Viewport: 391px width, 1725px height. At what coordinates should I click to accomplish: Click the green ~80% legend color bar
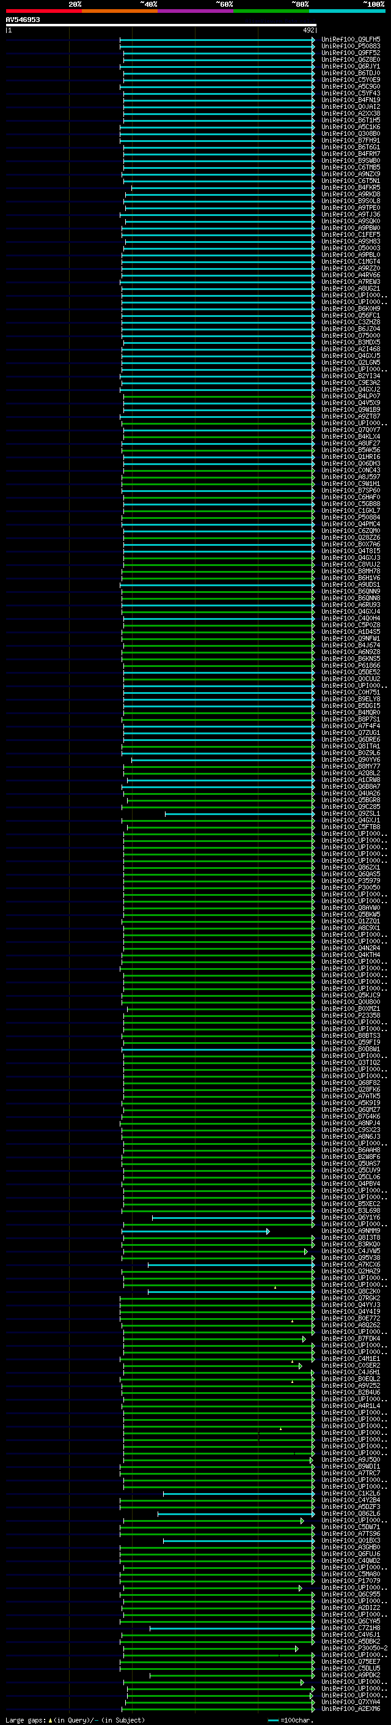[x=271, y=11]
